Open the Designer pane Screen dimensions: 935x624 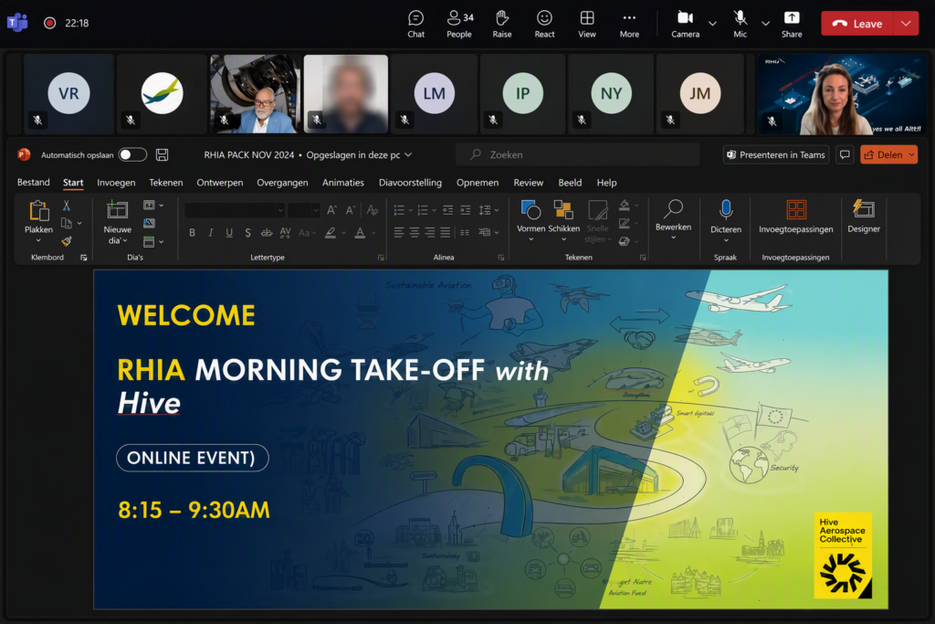[864, 217]
